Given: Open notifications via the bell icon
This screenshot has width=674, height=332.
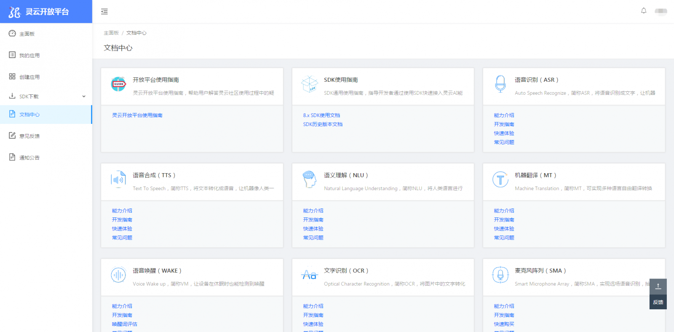Looking at the screenshot, I should 644,11.
